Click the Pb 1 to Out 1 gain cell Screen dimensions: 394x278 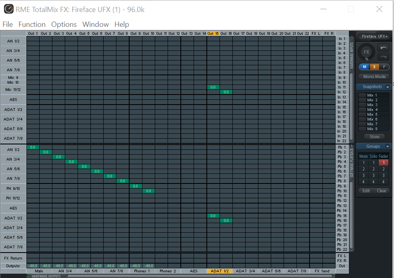click(33, 147)
